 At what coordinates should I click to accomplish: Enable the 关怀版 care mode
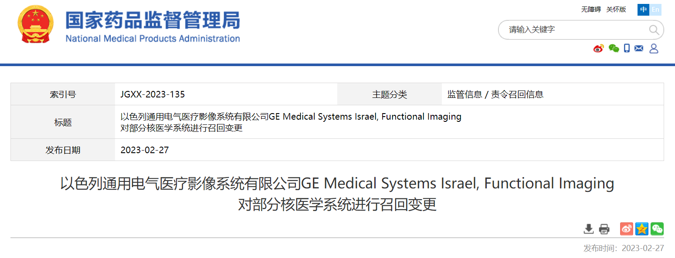(x=616, y=10)
